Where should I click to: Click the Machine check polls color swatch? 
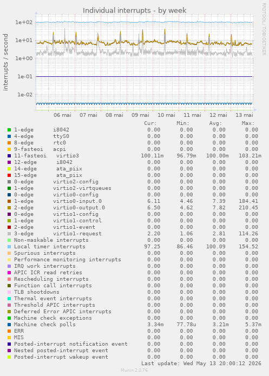click(9, 325)
